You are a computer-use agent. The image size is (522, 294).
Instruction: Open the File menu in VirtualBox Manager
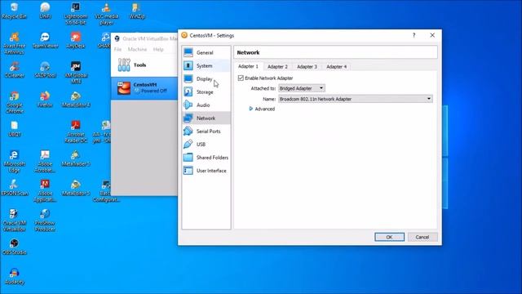(117, 49)
